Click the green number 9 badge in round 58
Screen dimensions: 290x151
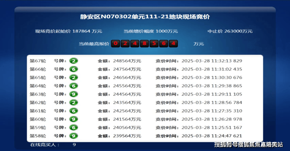[x=73, y=136]
